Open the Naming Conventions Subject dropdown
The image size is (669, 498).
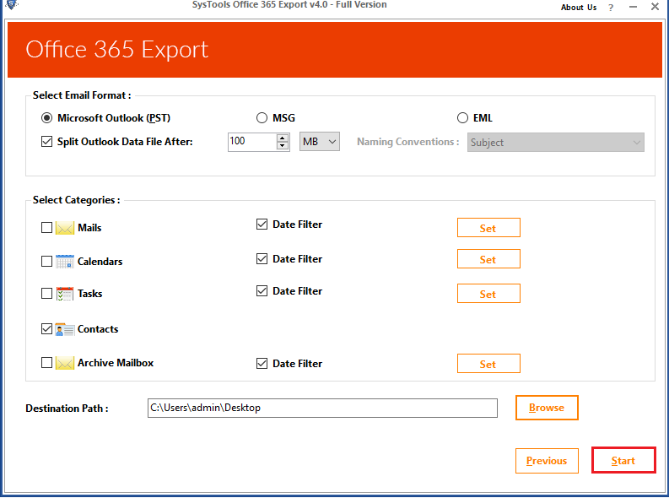click(x=555, y=143)
